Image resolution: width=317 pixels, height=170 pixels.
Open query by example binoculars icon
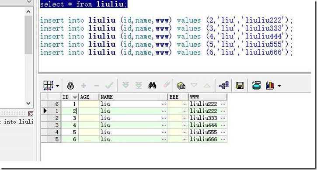[x=152, y=85]
